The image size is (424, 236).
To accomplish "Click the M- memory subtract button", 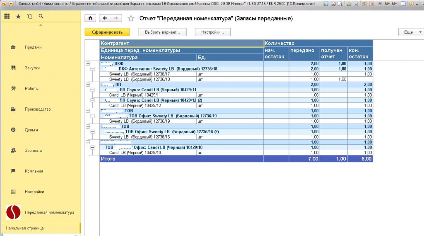I will (x=394, y=4).
